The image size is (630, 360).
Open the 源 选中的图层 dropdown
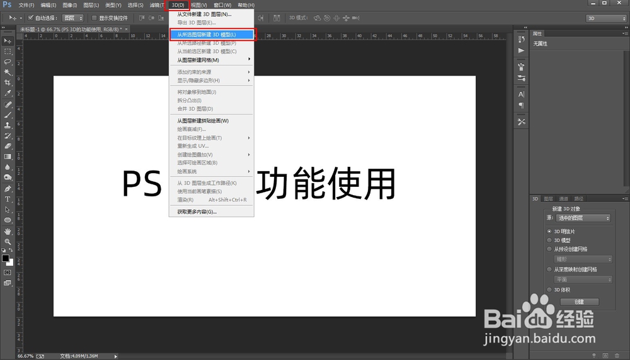click(583, 218)
